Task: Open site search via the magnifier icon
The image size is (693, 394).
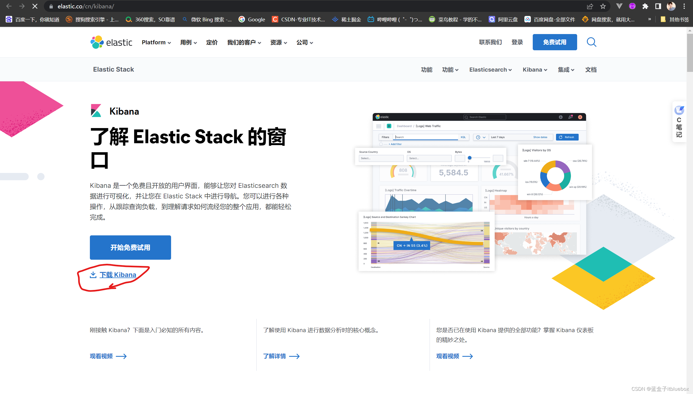Action: click(591, 42)
